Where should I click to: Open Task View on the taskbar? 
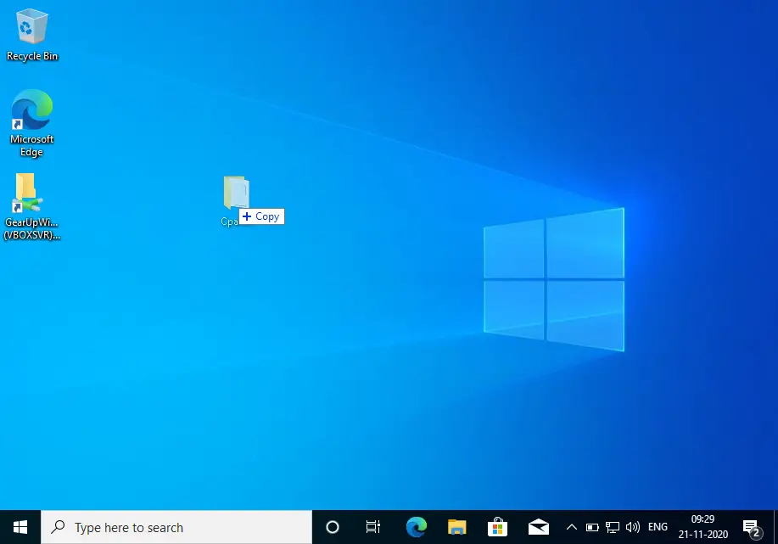[x=373, y=527]
